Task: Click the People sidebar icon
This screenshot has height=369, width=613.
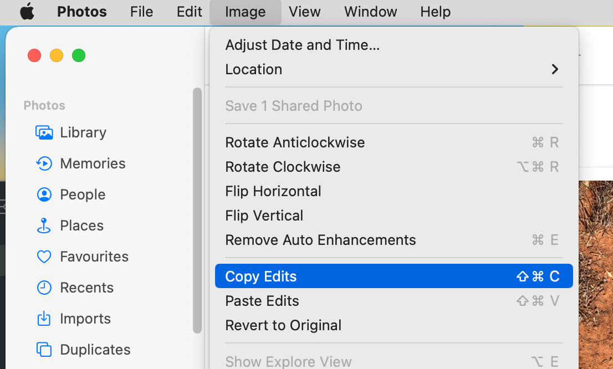Action: coord(44,194)
